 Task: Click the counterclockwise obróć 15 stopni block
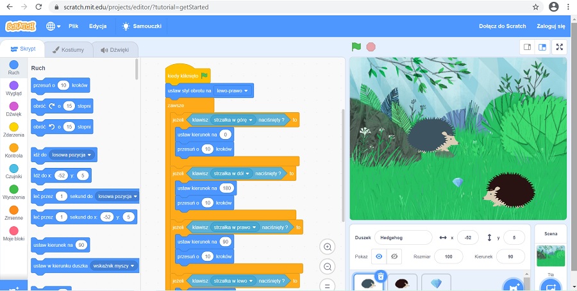tap(62, 126)
